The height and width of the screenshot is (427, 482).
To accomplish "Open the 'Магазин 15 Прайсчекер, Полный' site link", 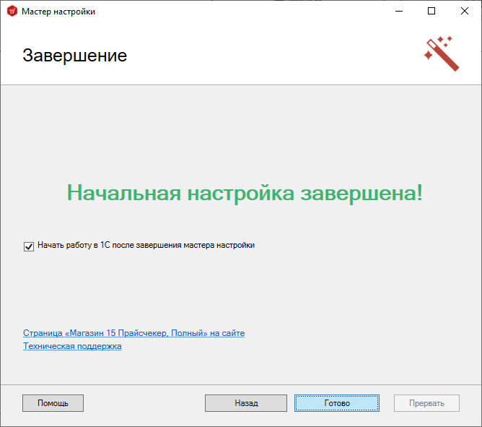I will point(133,333).
